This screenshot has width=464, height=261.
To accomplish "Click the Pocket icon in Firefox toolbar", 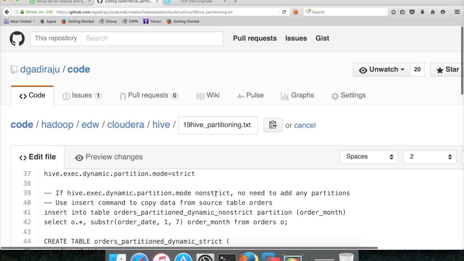I will (412, 12).
